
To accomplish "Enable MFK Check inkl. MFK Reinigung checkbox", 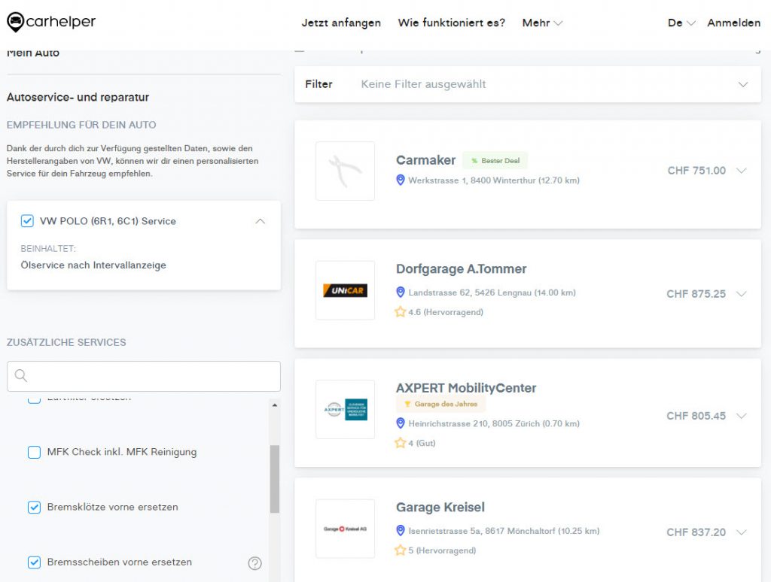I will pyautogui.click(x=34, y=452).
